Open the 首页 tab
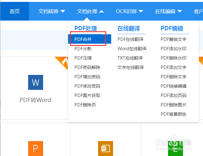 (15, 11)
